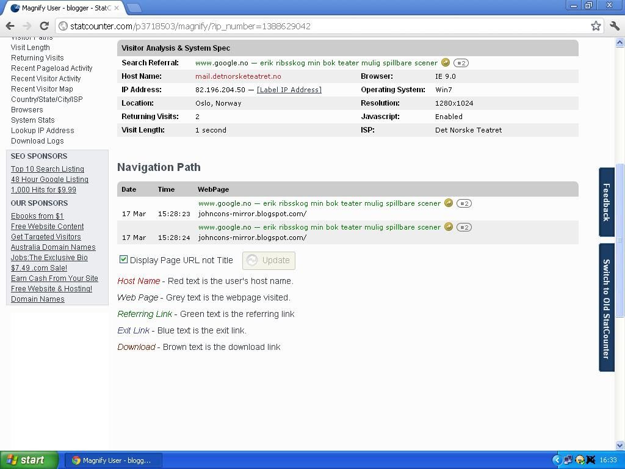Click Ebooks from $1 link
625x469 pixels.
coord(37,216)
